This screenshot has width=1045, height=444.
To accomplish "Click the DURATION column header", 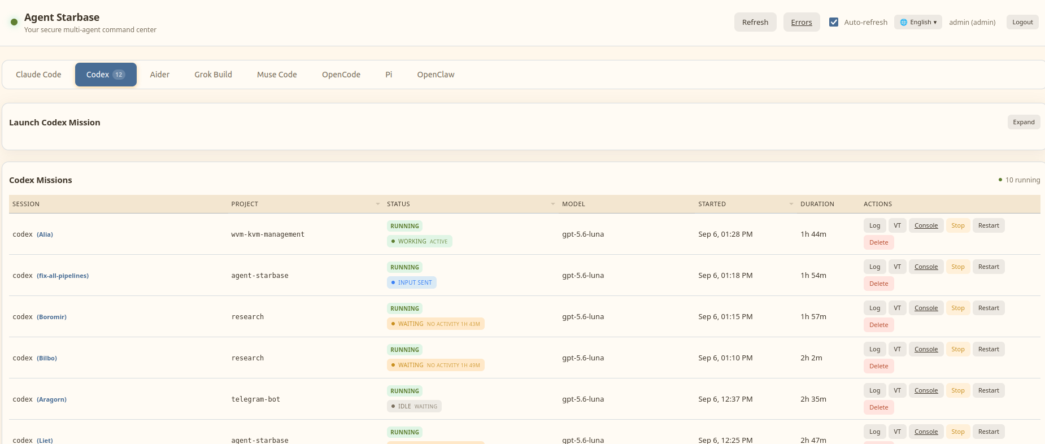I will click(x=817, y=204).
